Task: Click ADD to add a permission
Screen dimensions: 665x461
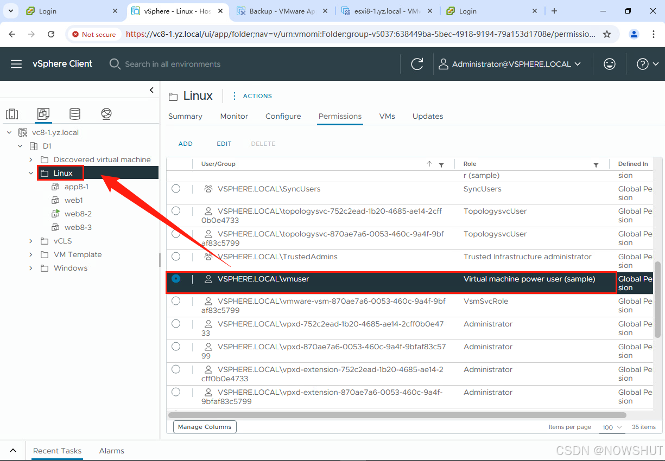Action: [x=186, y=144]
